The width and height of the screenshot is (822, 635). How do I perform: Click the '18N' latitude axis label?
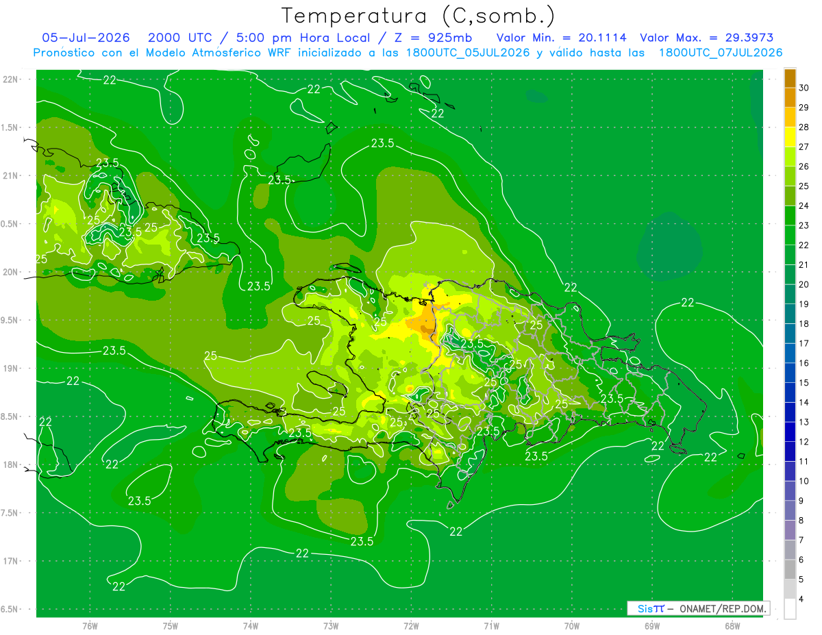pos(10,464)
